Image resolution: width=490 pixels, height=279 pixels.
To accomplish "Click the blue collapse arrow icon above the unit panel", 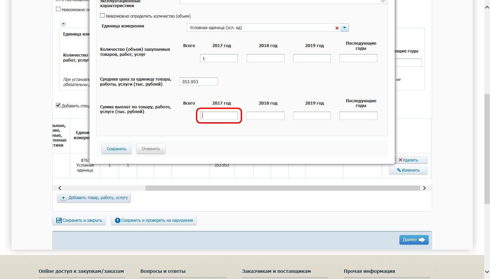I will tap(63, 24).
